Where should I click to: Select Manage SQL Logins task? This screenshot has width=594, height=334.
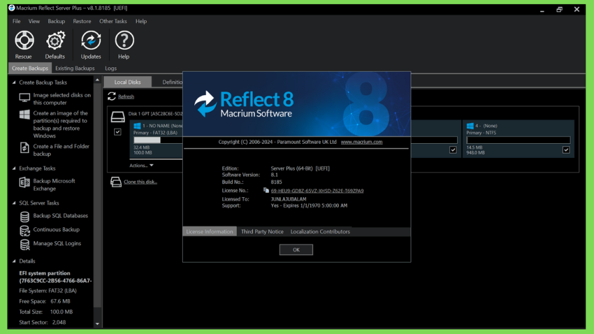(x=57, y=243)
